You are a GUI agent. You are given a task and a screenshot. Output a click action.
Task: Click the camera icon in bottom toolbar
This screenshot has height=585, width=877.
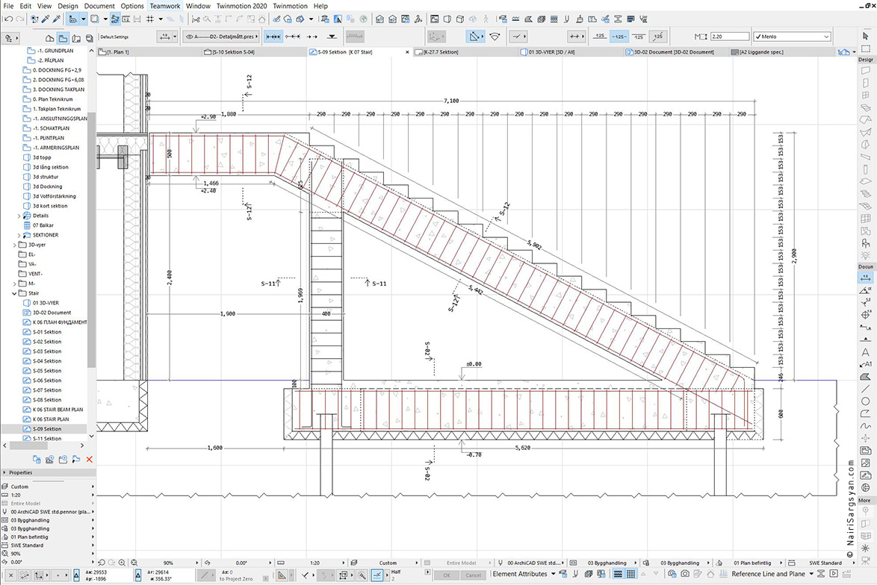point(685,574)
